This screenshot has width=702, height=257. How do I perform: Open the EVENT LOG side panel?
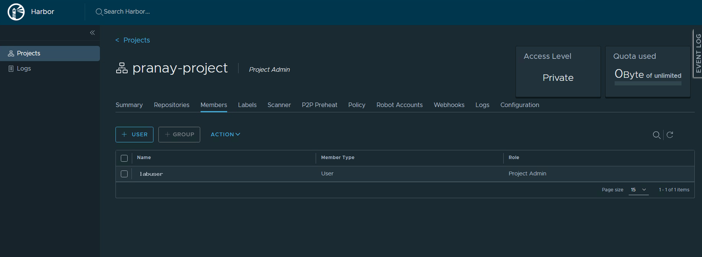coord(698,54)
